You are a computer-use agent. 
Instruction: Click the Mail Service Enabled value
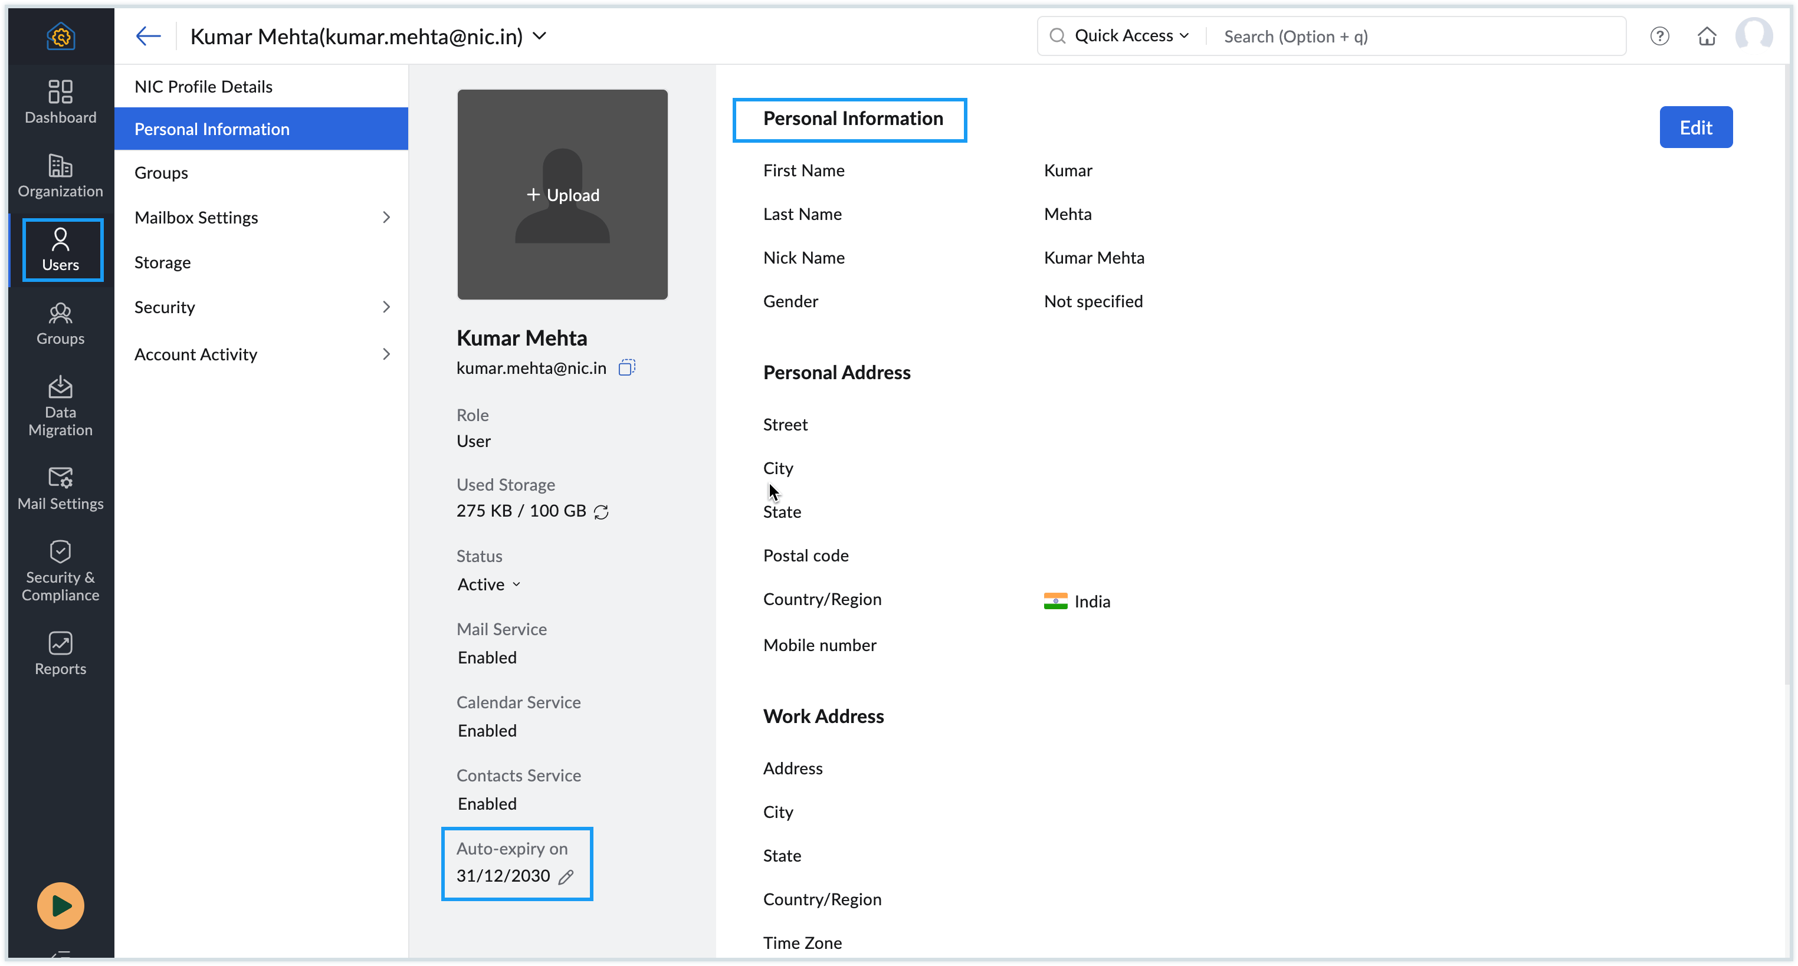pyautogui.click(x=487, y=658)
